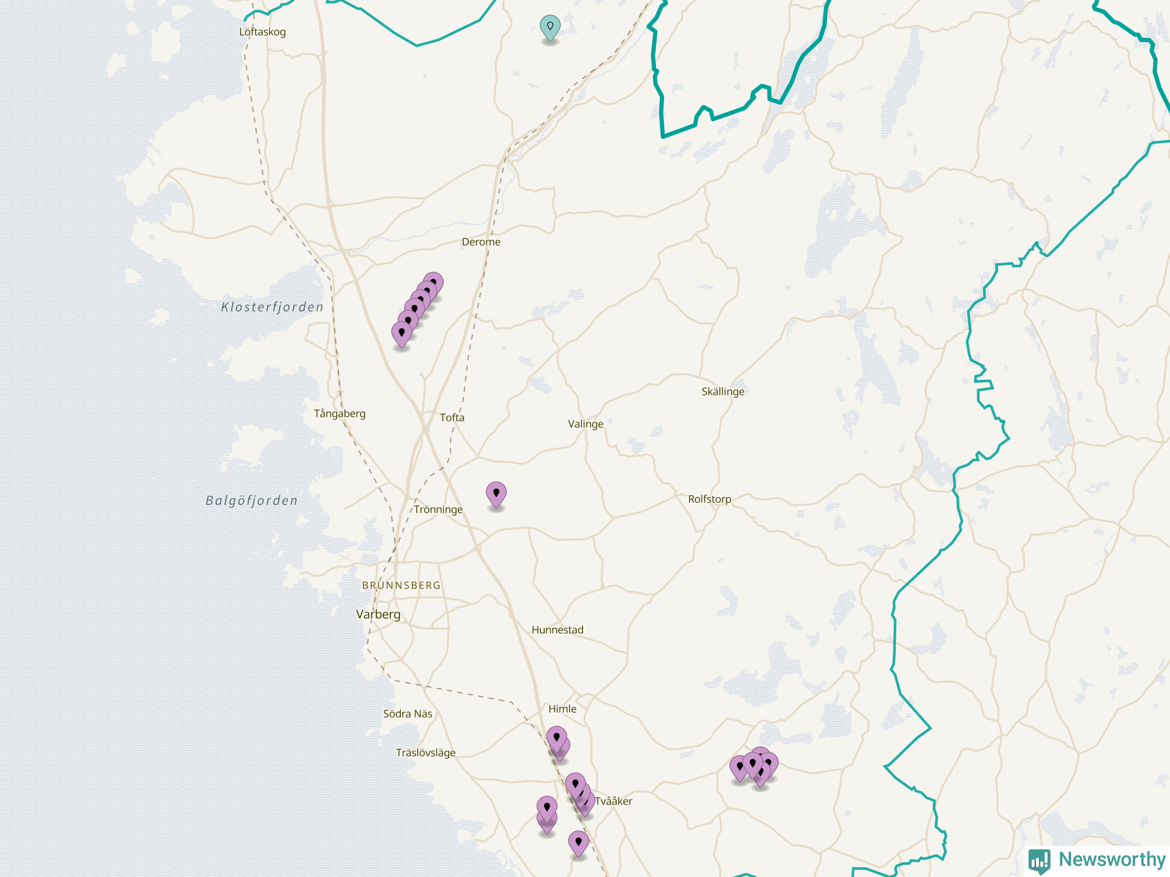Click the Rolfstorp place name
This screenshot has height=877, width=1170.
[x=709, y=499]
